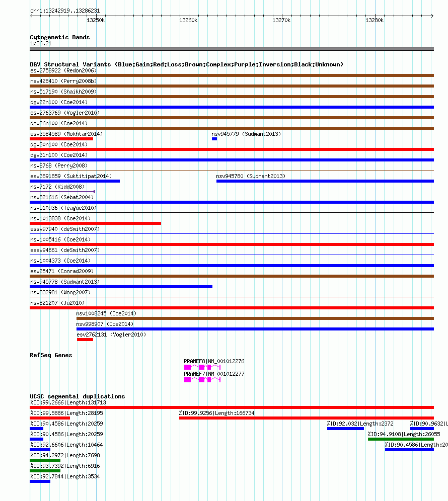This screenshot has width=448, height=501.
Task: Click variant label esv25471 (Conrad2009)
Action: click(62, 271)
